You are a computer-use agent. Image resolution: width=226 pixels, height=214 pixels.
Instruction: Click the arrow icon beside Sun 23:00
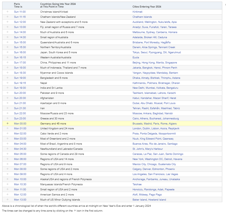(7, 118)
